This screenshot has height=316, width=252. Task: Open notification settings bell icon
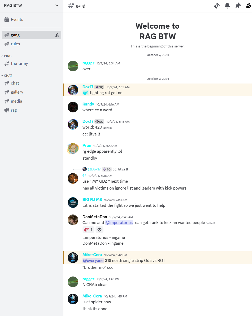(x=227, y=6)
